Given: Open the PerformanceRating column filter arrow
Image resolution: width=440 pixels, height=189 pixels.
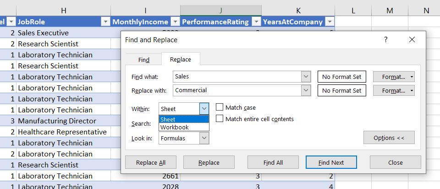Looking at the screenshot, I should [255, 22].
